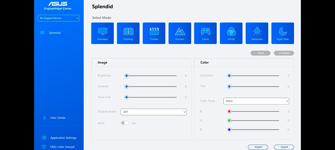The image size is (335, 150).
Task: Click the Import button
Action: tap(258, 147)
